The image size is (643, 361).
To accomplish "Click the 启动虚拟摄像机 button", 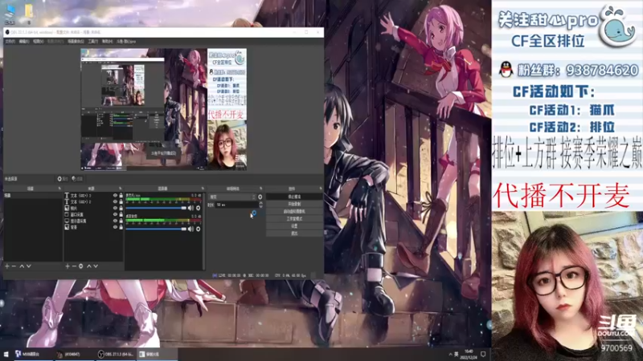I will coord(294,211).
